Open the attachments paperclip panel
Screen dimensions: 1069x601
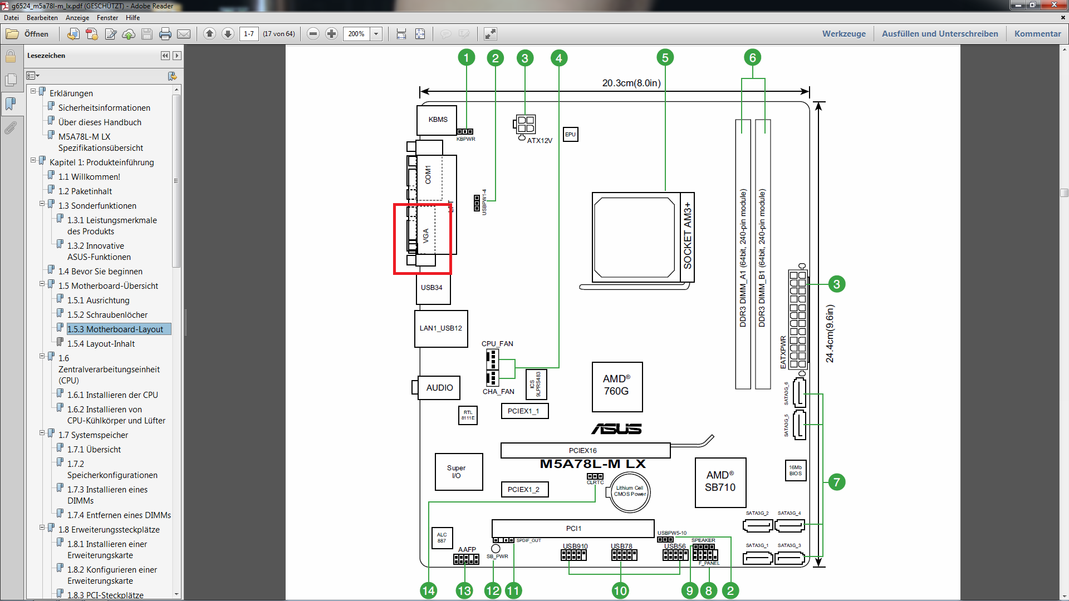point(11,128)
